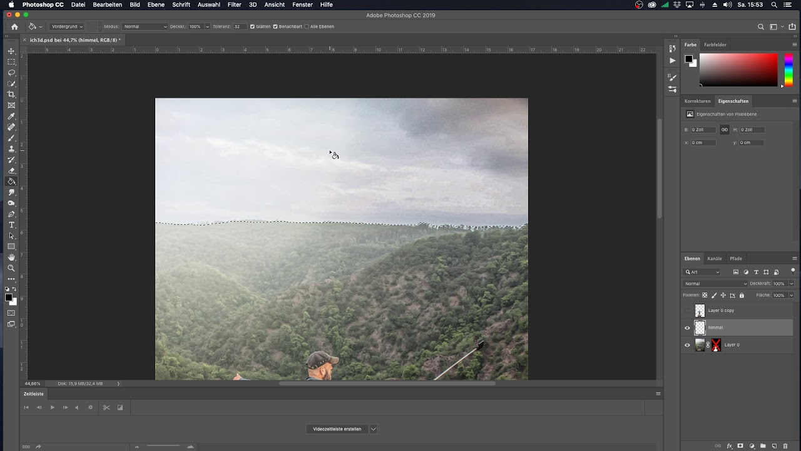801x451 pixels.
Task: Toggle layer filtering switch
Action: coord(793,271)
